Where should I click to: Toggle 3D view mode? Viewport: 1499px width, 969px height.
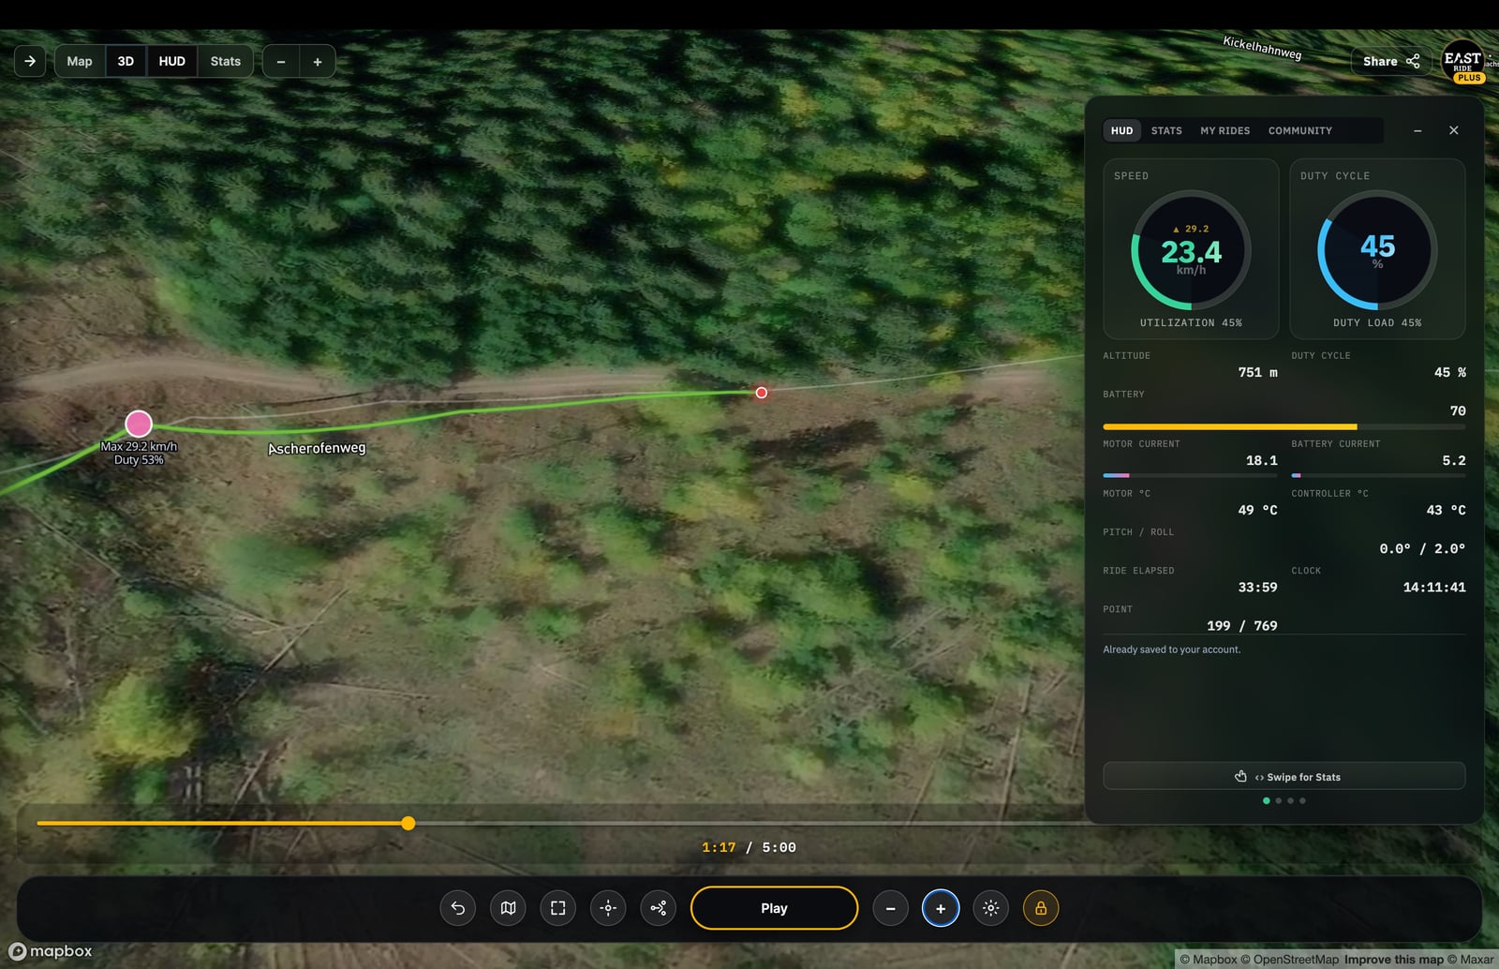pyautogui.click(x=126, y=61)
